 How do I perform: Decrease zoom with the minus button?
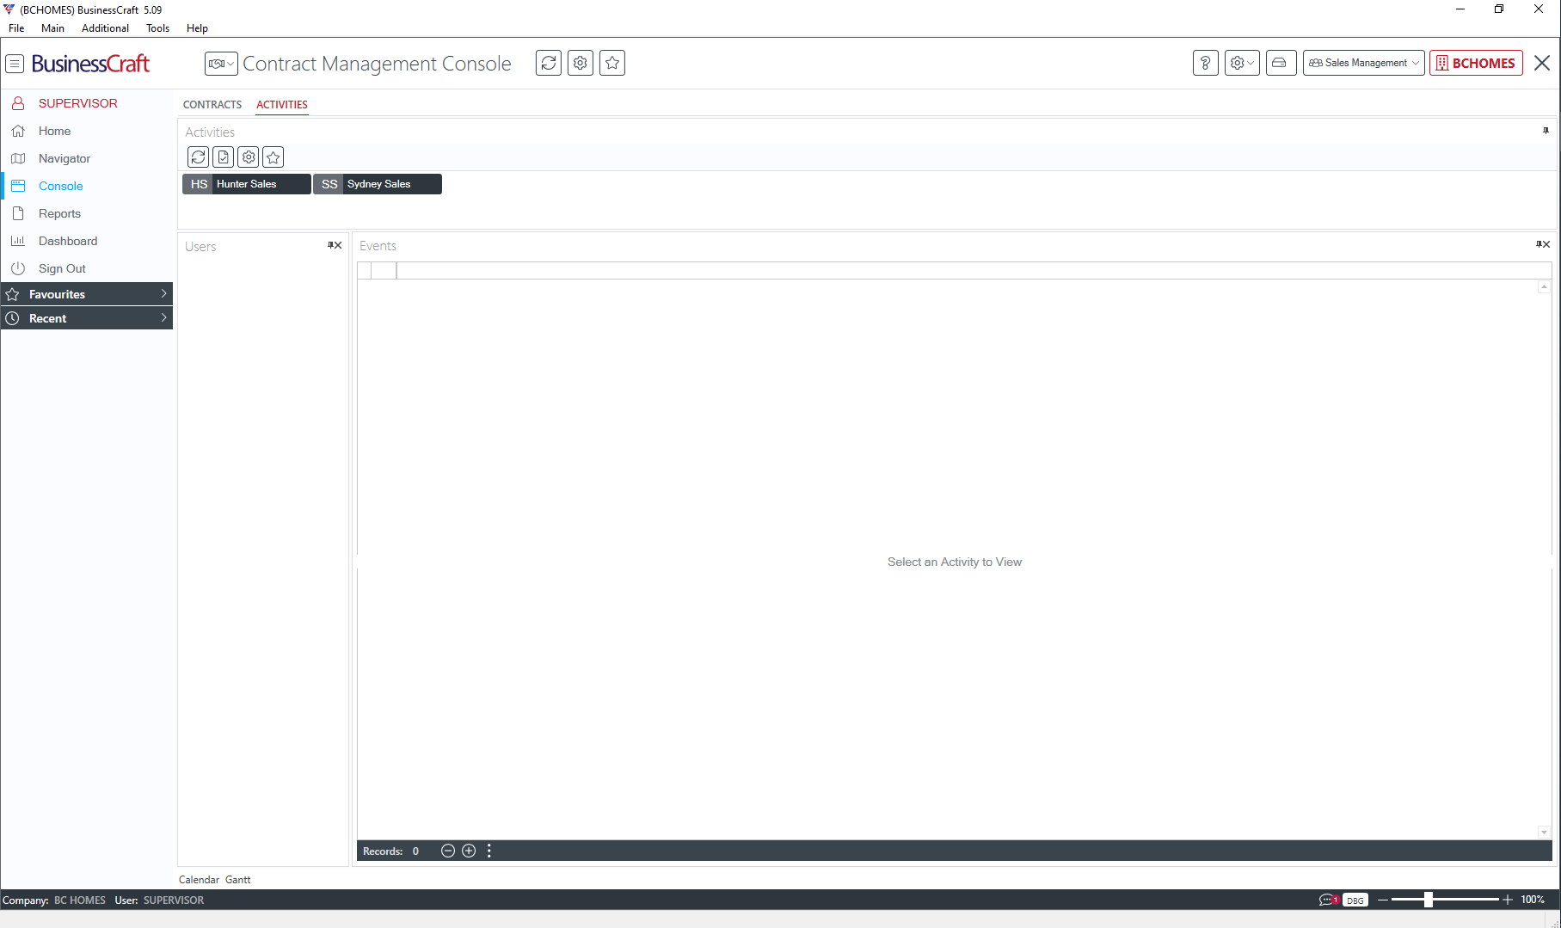pos(1382,900)
